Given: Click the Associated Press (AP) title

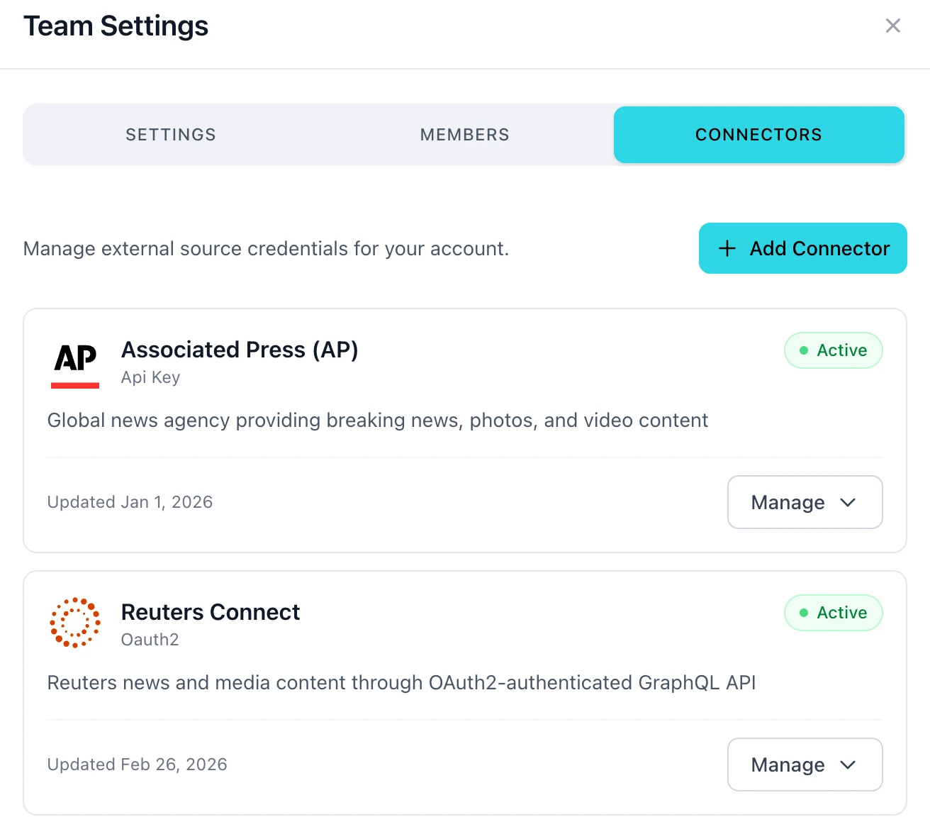Looking at the screenshot, I should click(240, 350).
